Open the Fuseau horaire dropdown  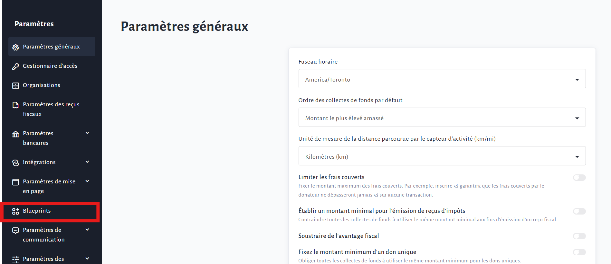click(442, 79)
